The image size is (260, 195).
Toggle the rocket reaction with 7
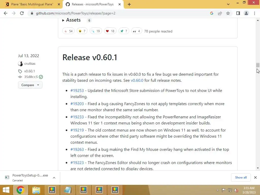click(124, 31)
